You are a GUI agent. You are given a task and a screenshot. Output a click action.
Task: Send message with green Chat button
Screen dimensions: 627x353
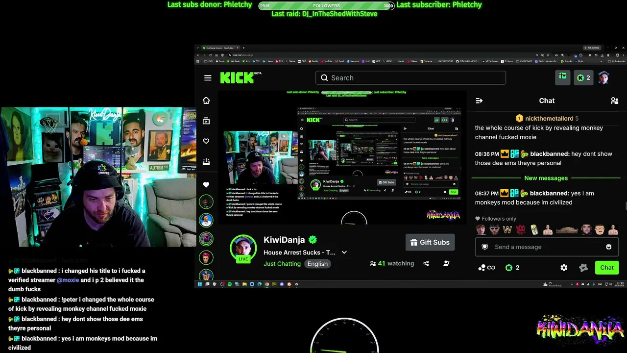[607, 268]
